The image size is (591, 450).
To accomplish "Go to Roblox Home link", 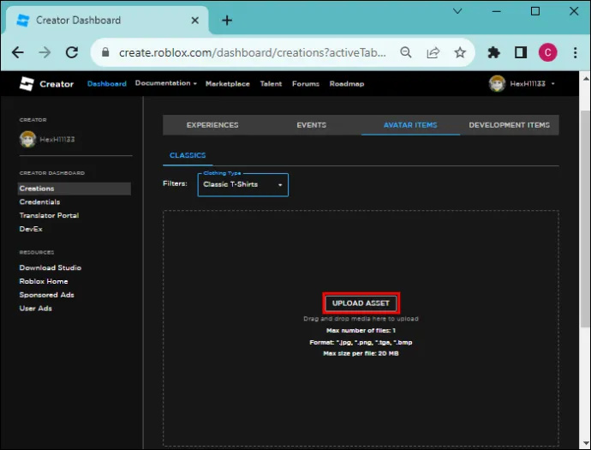I will [x=44, y=281].
